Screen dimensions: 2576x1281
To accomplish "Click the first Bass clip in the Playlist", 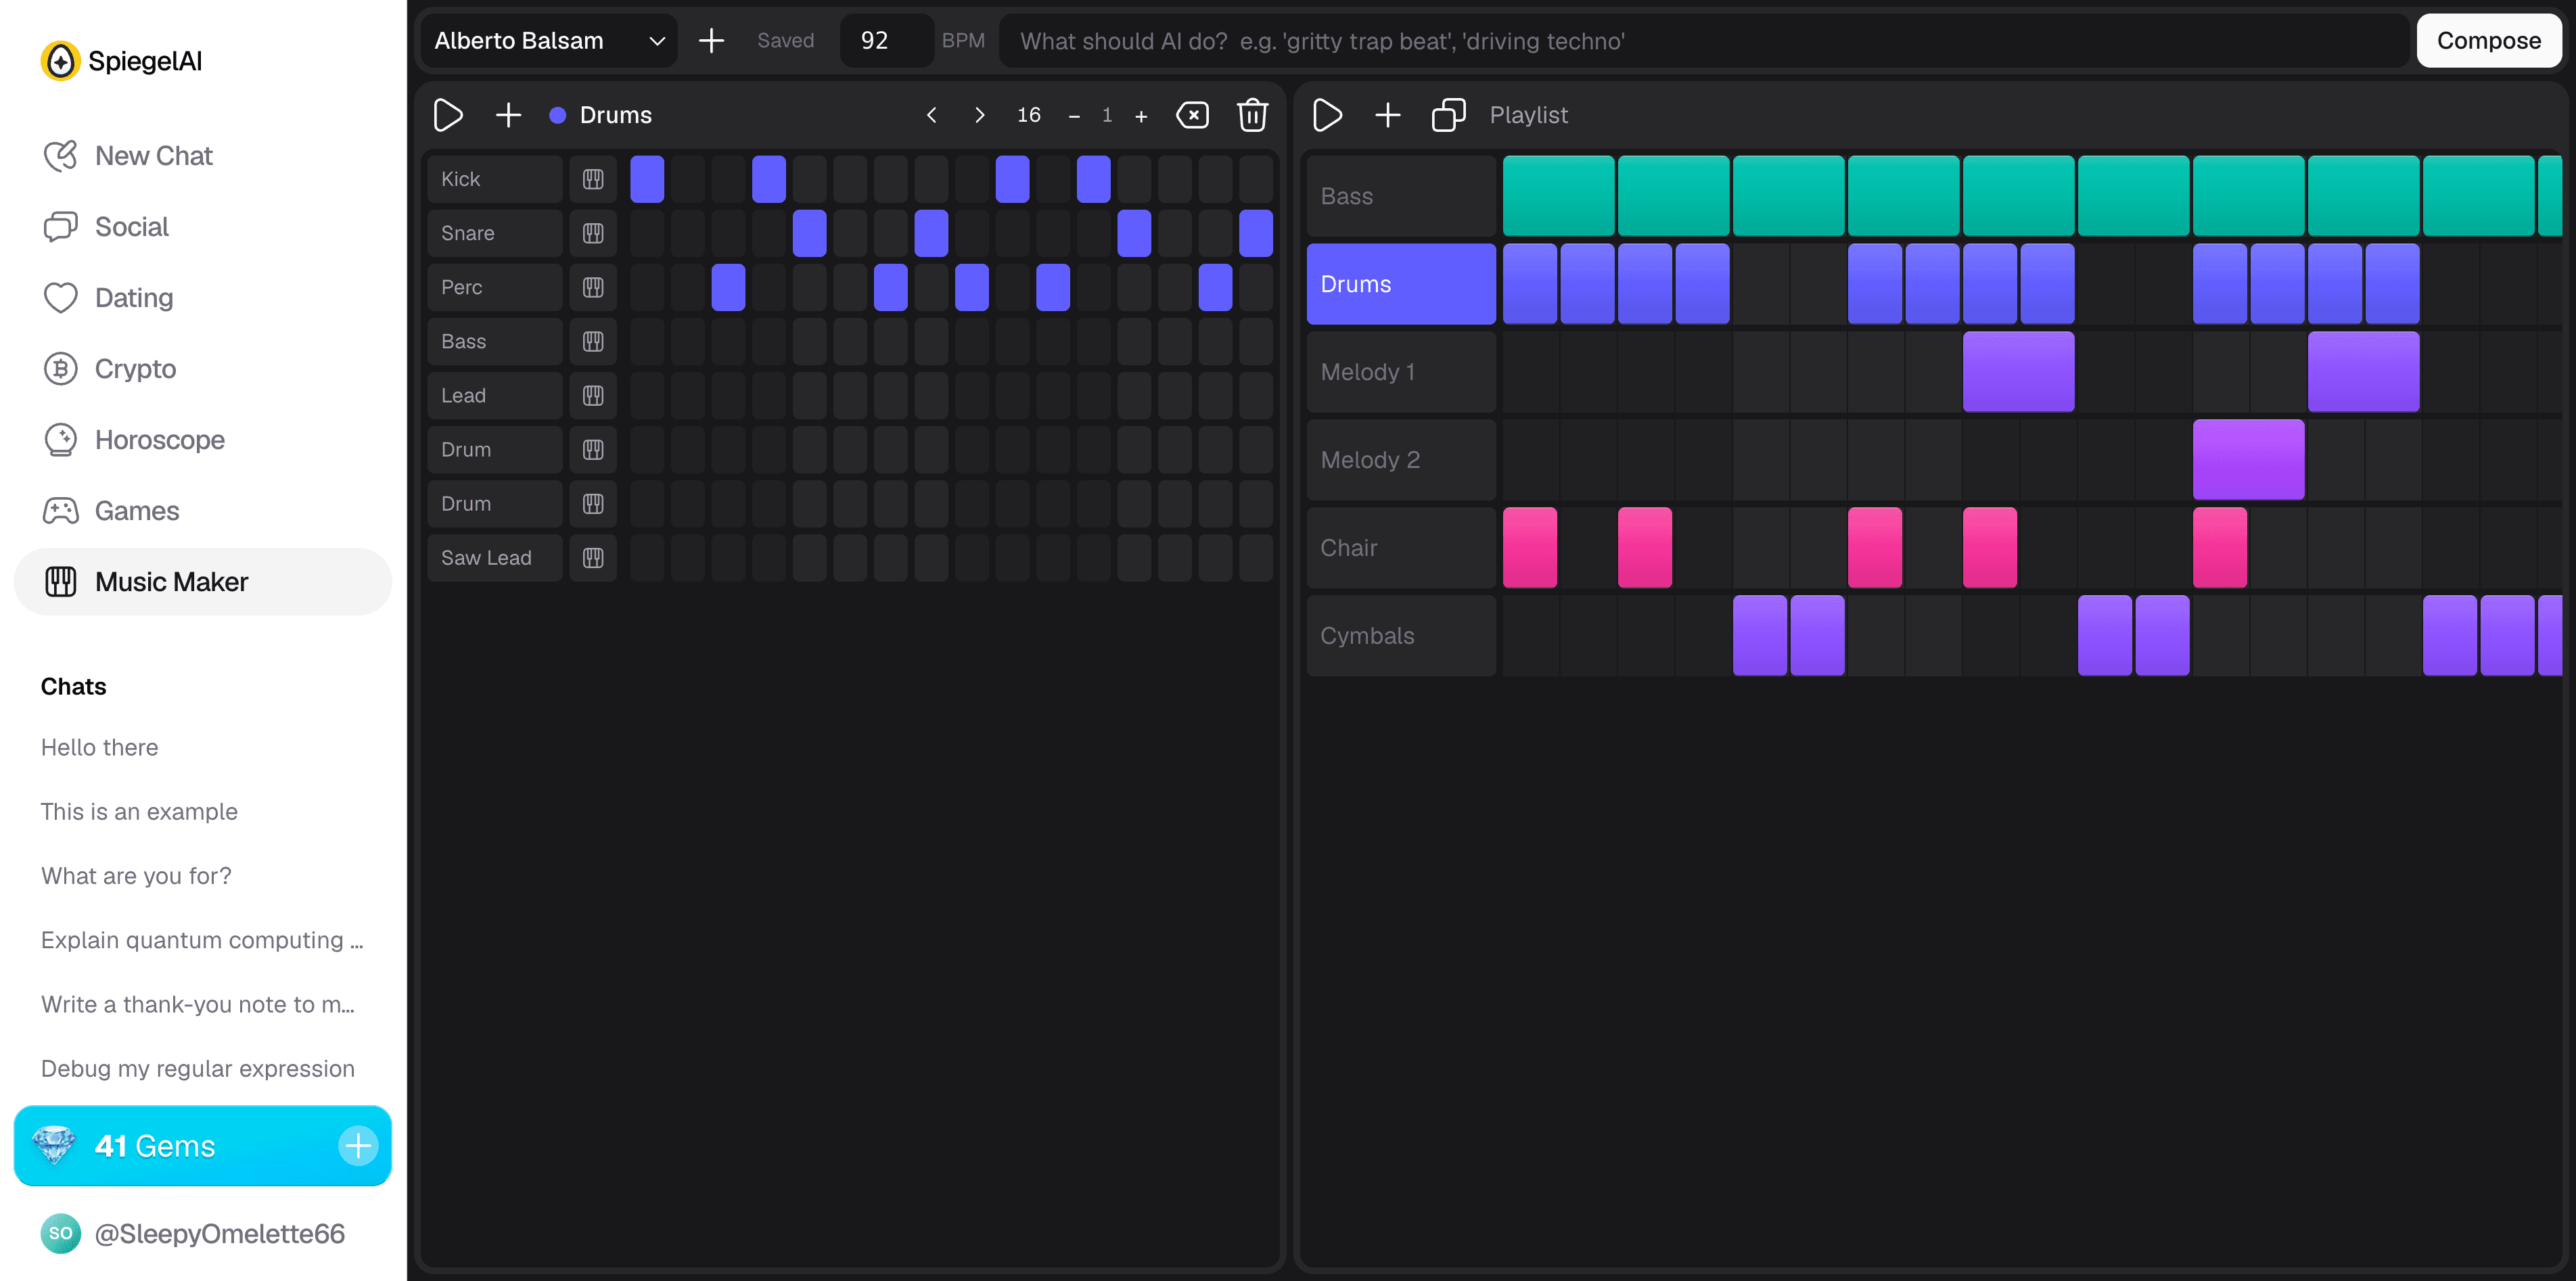I will click(1558, 196).
